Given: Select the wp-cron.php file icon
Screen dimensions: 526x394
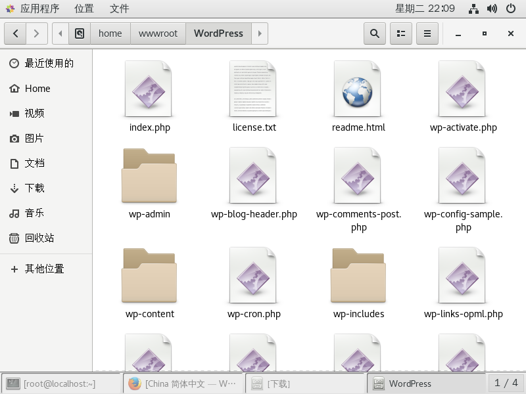Looking at the screenshot, I should click(253, 275).
